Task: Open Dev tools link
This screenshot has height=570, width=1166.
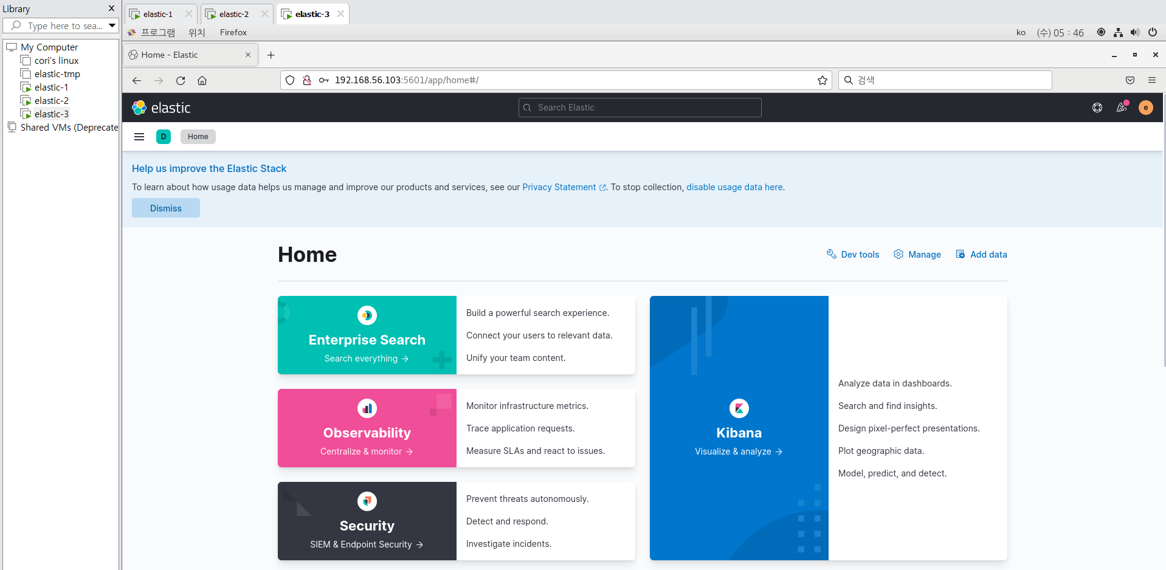Action: (853, 255)
